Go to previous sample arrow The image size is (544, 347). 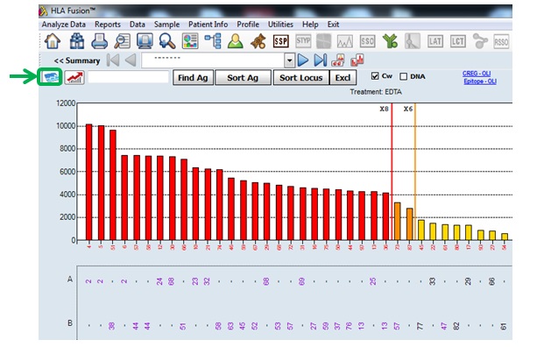click(x=131, y=60)
